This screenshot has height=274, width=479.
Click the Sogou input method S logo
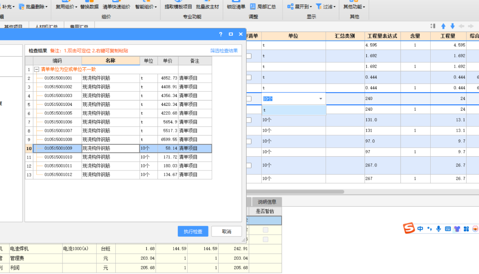point(409,228)
